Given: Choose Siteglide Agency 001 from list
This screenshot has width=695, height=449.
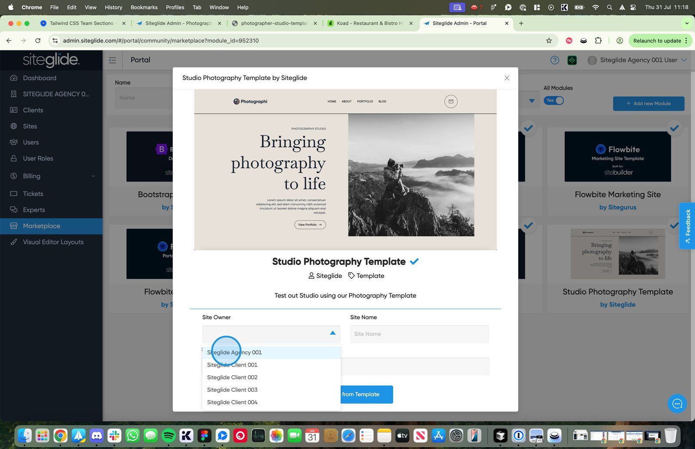Looking at the screenshot, I should [235, 353].
